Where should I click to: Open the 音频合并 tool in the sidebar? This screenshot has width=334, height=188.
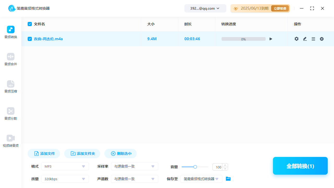point(10,60)
